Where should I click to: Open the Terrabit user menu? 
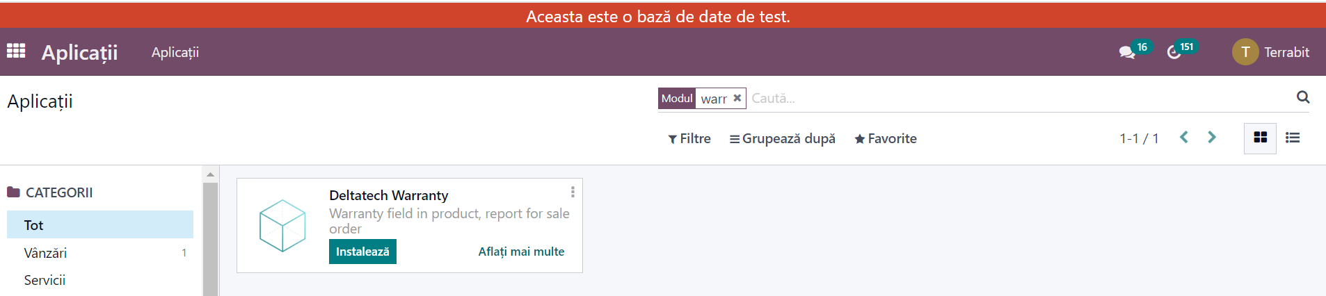click(x=1270, y=52)
